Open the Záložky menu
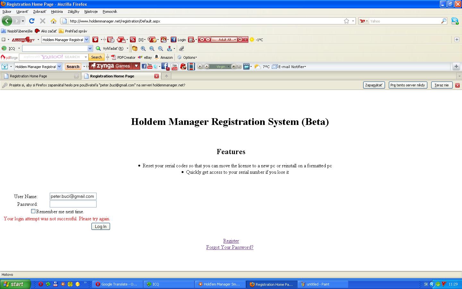Screen dimensions: 462x289 tap(73, 12)
